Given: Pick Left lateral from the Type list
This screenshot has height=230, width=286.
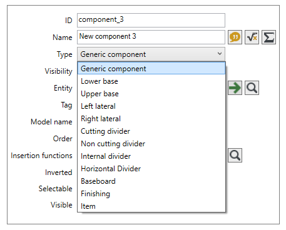Looking at the screenshot, I should (x=151, y=106).
